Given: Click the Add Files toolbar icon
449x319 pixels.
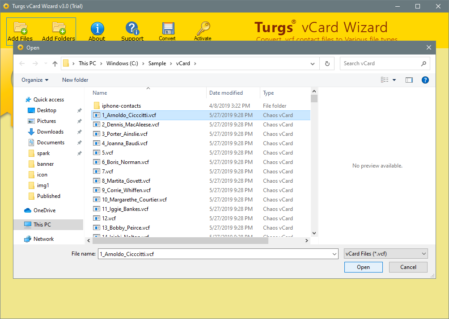Looking at the screenshot, I should [x=20, y=28].
